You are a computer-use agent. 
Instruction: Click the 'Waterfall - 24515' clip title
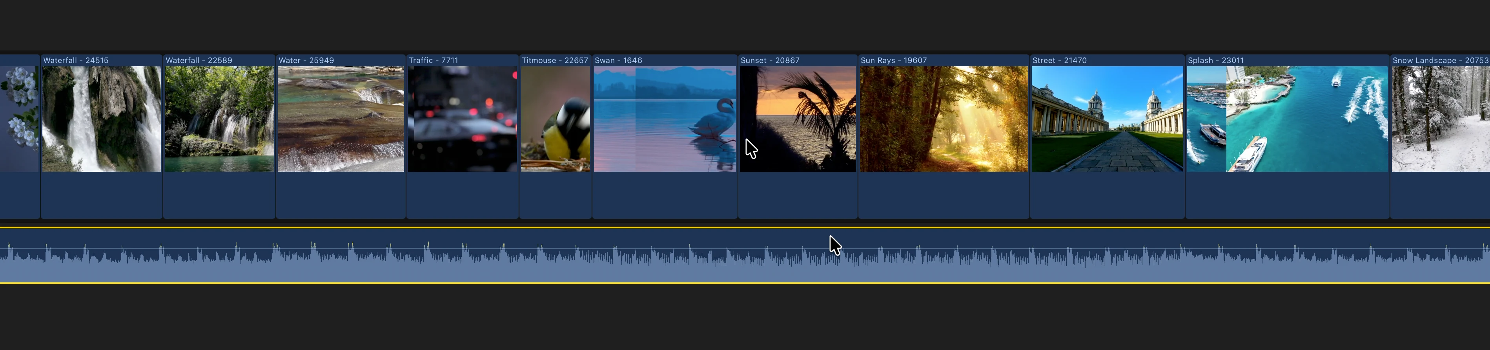[x=76, y=60]
